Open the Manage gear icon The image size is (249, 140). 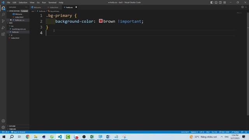point(3,127)
